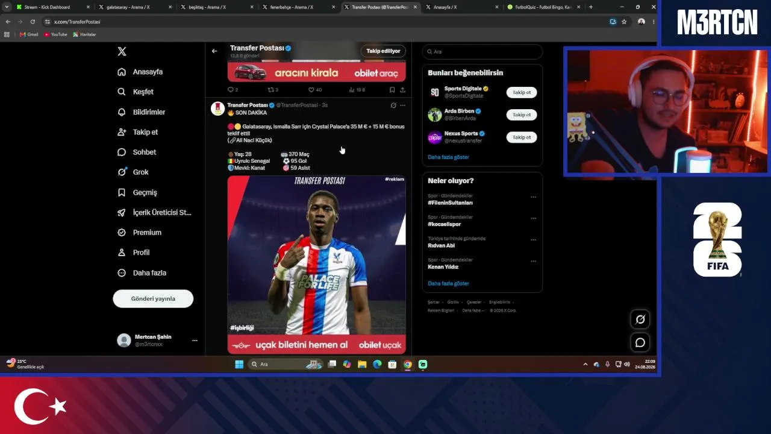Screen dimensions: 771x434
Task: Switch to the beşiktaş - Arama tab
Action: point(216,7)
